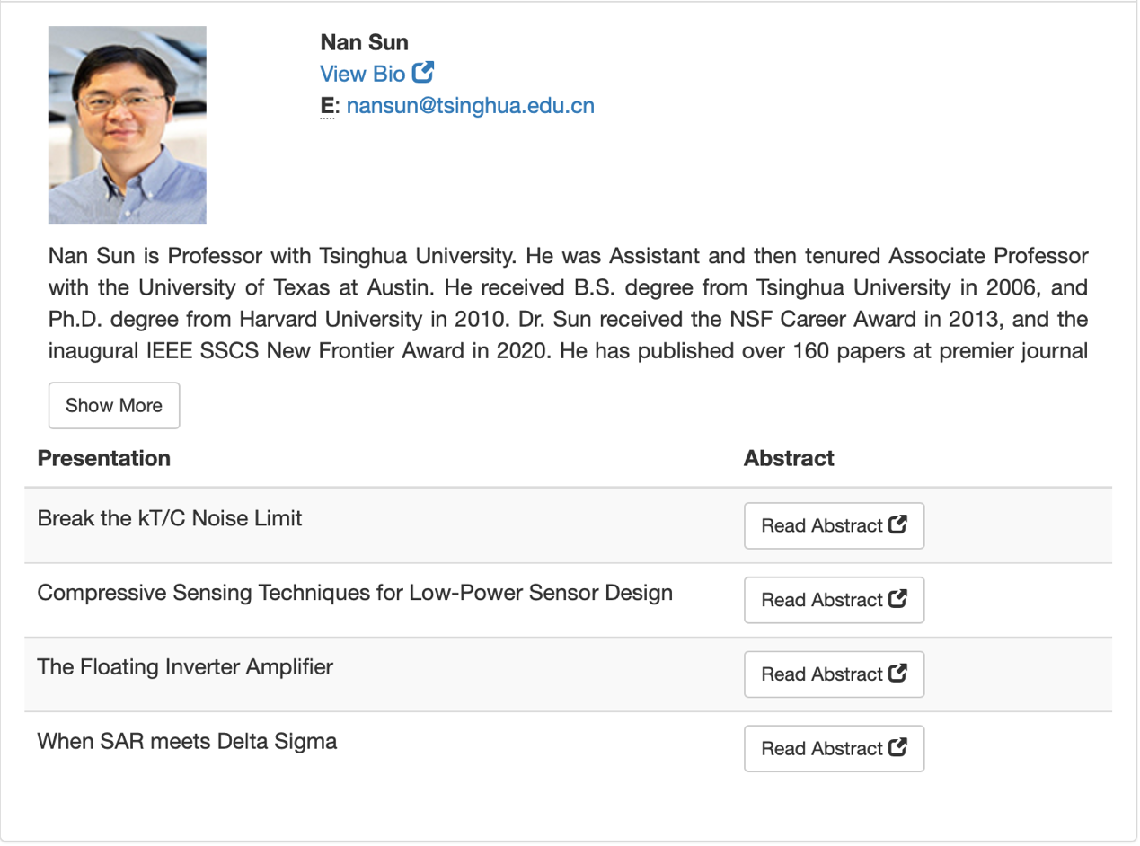Select the Compressive Sensing Techniques presentation title
Screen dimensions: 1140x846
pyautogui.click(x=355, y=593)
